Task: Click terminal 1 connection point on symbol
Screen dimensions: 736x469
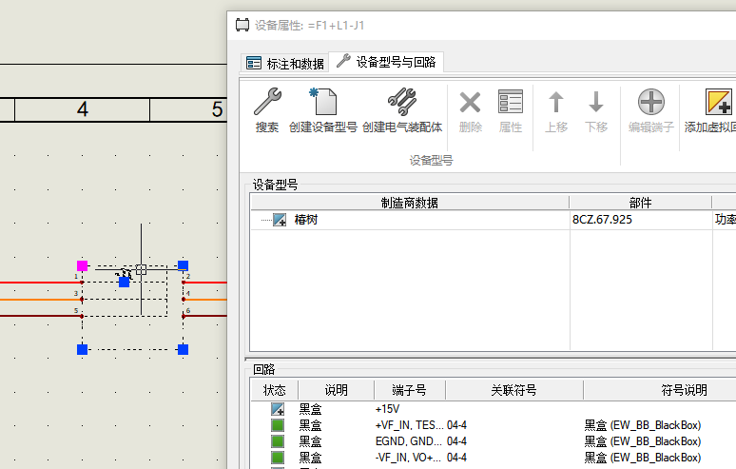Action: tap(82, 283)
